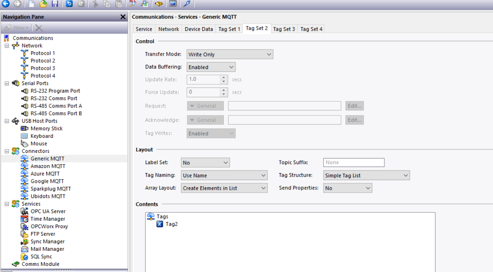
Task: Click the binoculars toolbar icon
Action: [x=159, y=3]
